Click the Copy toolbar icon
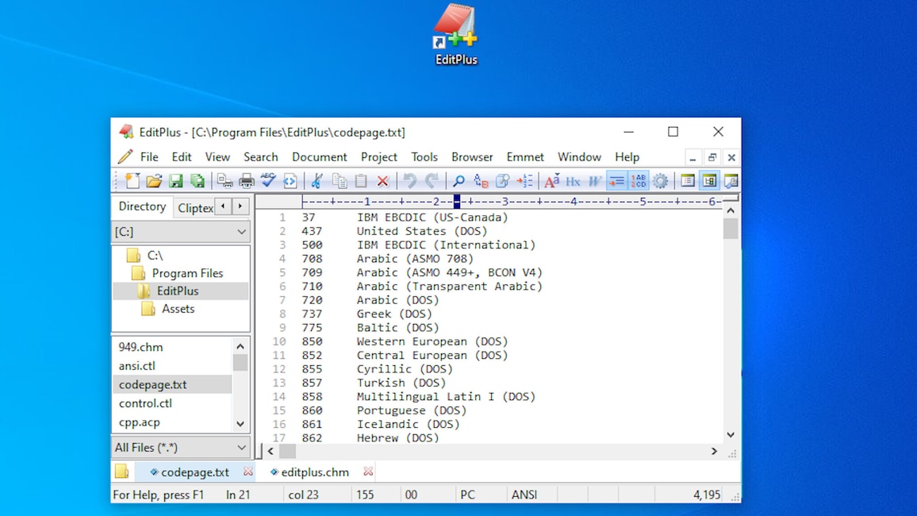The image size is (917, 516). 340,181
